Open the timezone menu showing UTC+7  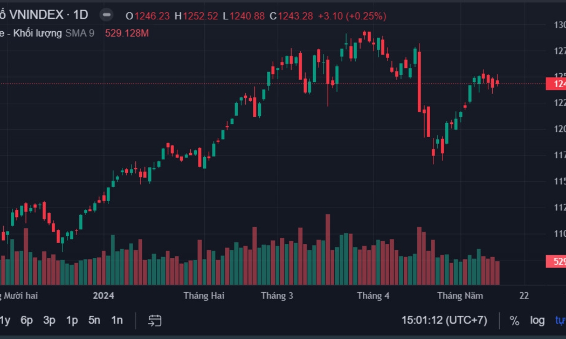(444, 321)
